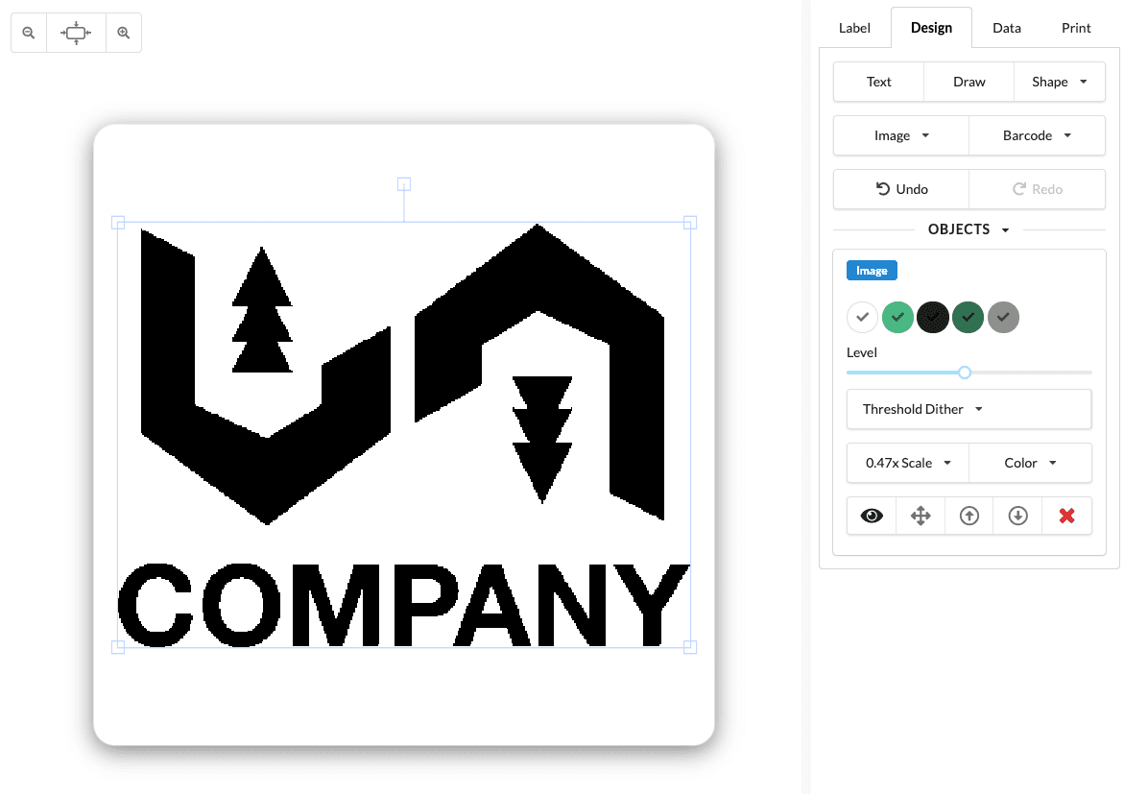Switch to the Data tab

(1006, 28)
